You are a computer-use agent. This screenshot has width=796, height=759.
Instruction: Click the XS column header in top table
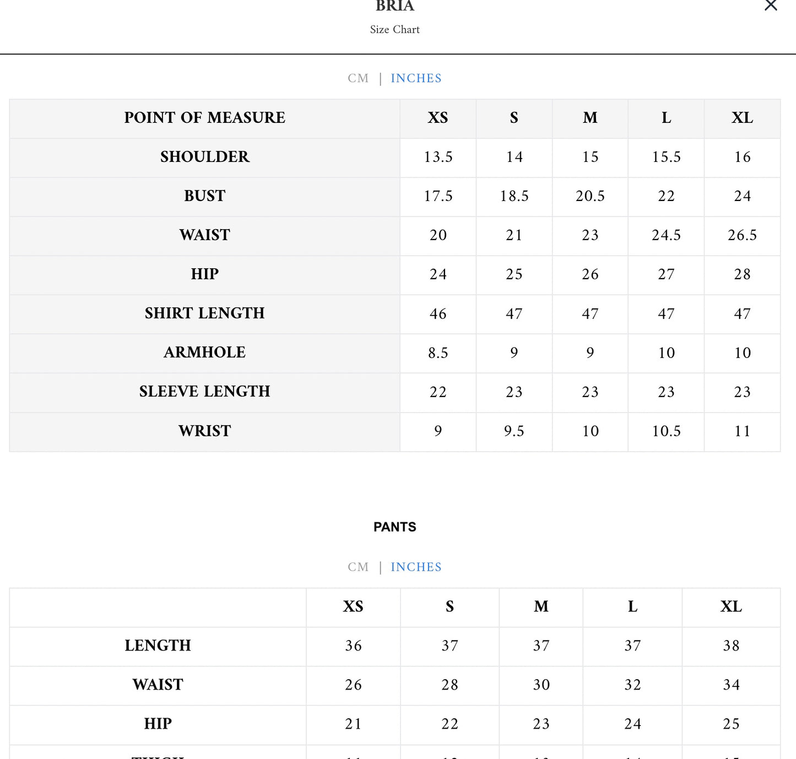[438, 118]
